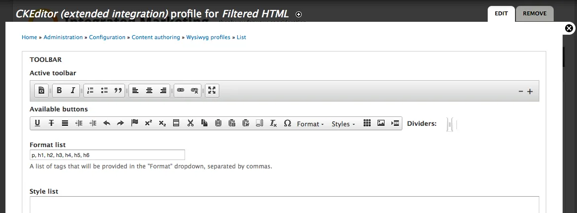This screenshot has width=577, height=213.
Task: Switch to the Edit tab
Action: (x=501, y=13)
